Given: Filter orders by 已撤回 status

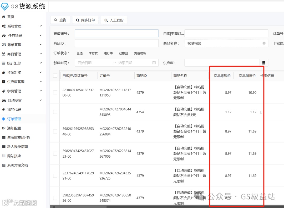Looking at the screenshot, I should coord(124,53).
